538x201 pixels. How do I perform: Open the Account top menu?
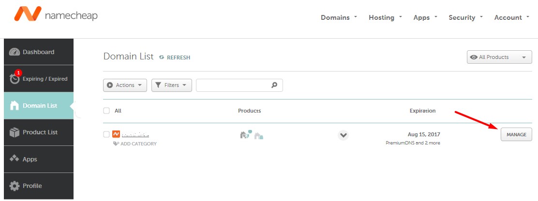point(511,17)
